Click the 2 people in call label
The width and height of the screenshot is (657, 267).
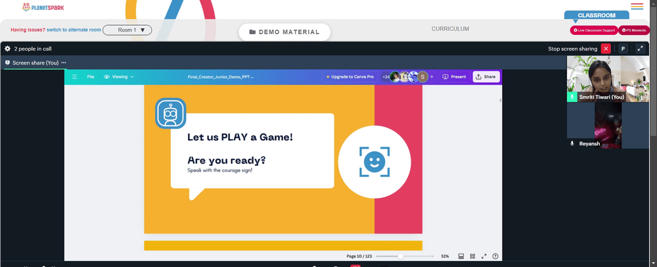(x=33, y=49)
